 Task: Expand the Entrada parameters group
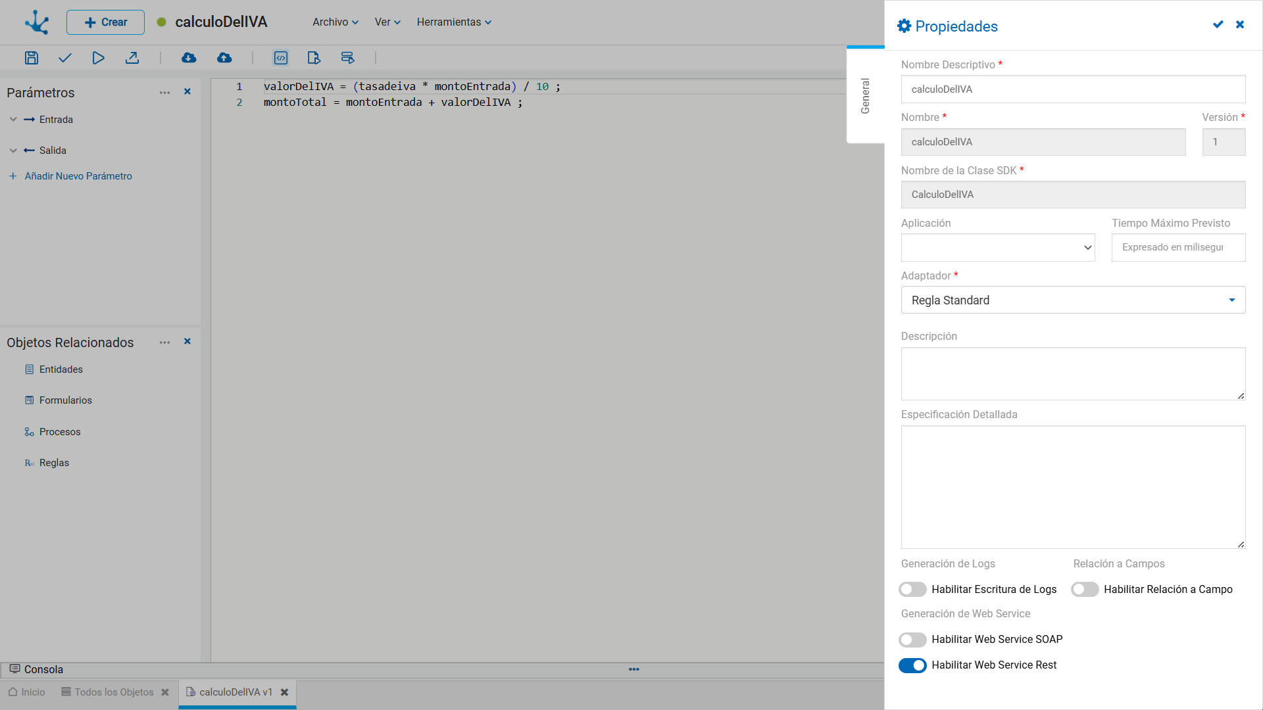[13, 120]
